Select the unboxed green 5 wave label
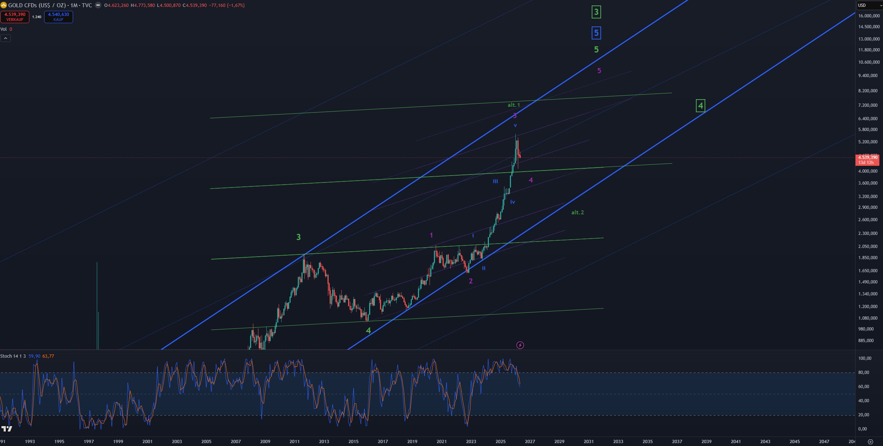883x446 pixels. click(x=596, y=50)
